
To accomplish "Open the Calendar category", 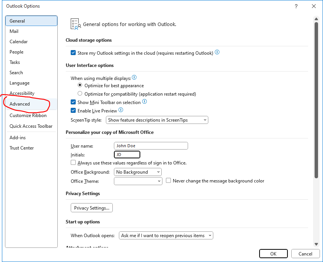I will click(31, 42).
